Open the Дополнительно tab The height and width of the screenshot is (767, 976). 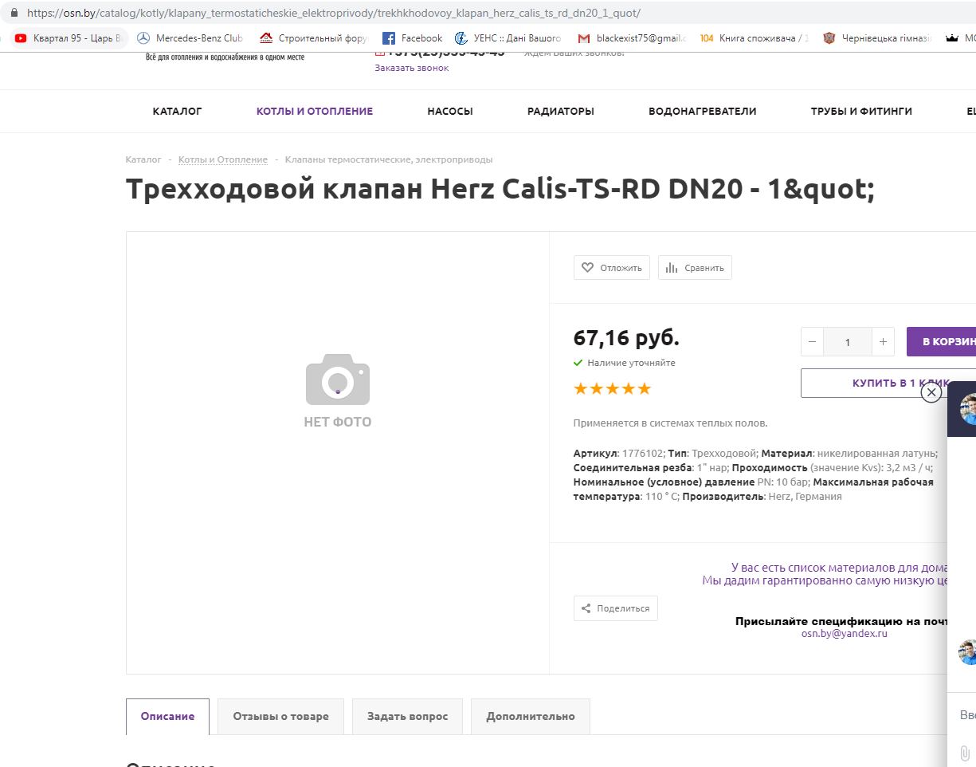pyautogui.click(x=531, y=717)
